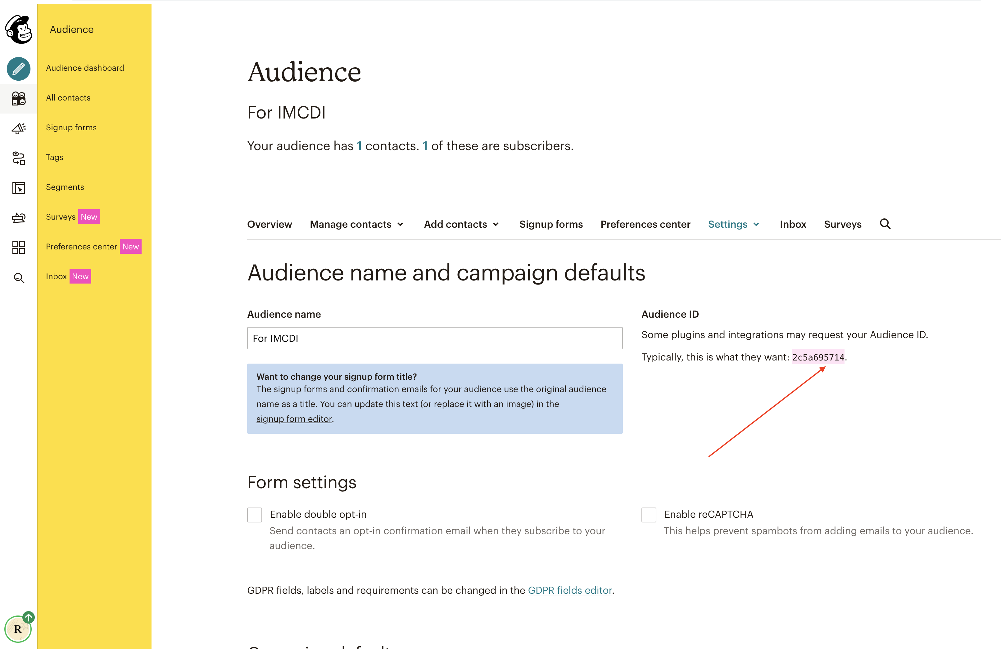Open Segments in sidebar
Image resolution: width=1001 pixels, height=649 pixels.
click(x=65, y=187)
